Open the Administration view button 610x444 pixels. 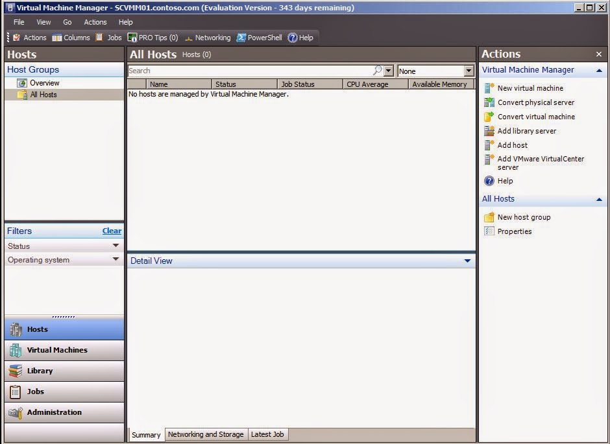coord(64,412)
